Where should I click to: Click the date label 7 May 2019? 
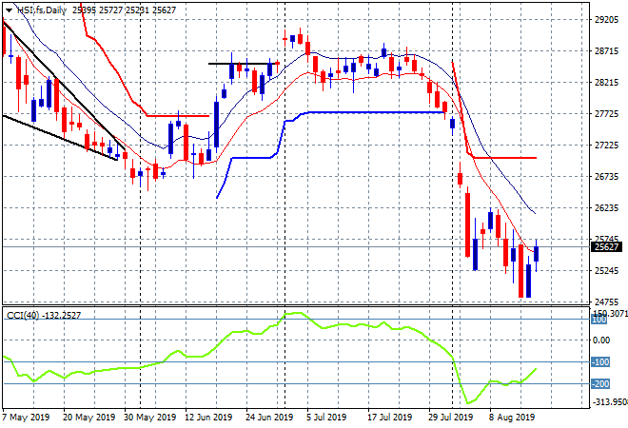pos(26,418)
